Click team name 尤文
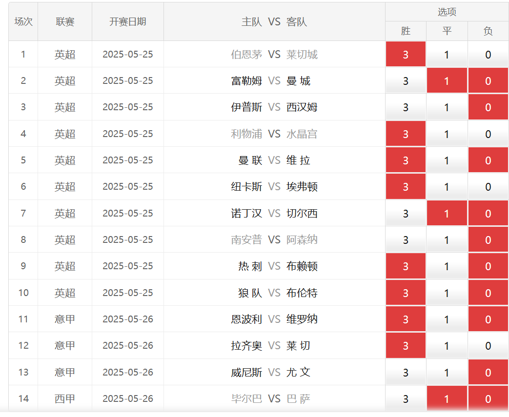Image resolution: width=509 pixels, height=417 pixels. [298, 372]
